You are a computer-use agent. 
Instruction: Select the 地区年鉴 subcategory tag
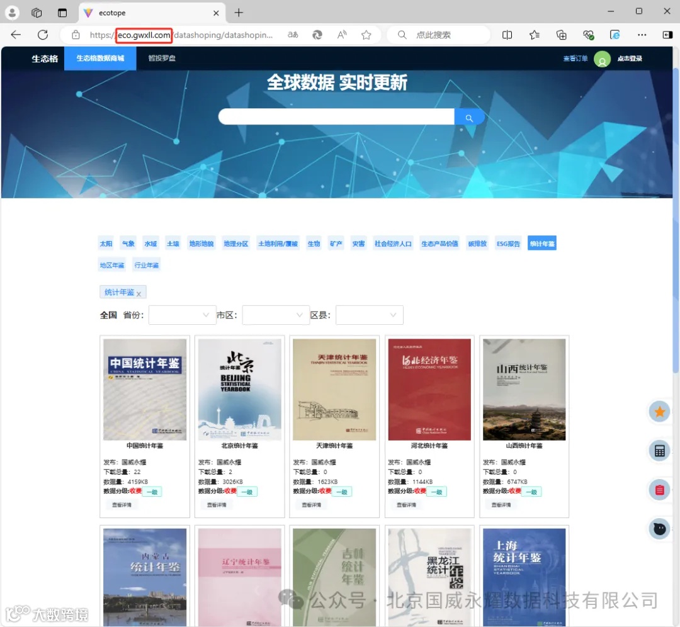click(x=112, y=265)
